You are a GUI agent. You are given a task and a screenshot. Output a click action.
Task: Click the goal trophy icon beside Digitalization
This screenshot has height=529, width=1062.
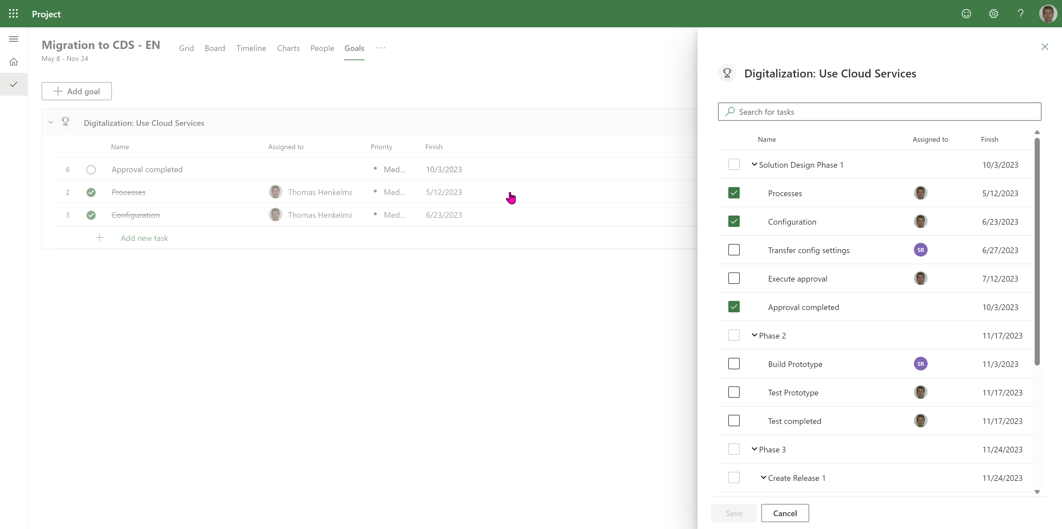tap(65, 121)
